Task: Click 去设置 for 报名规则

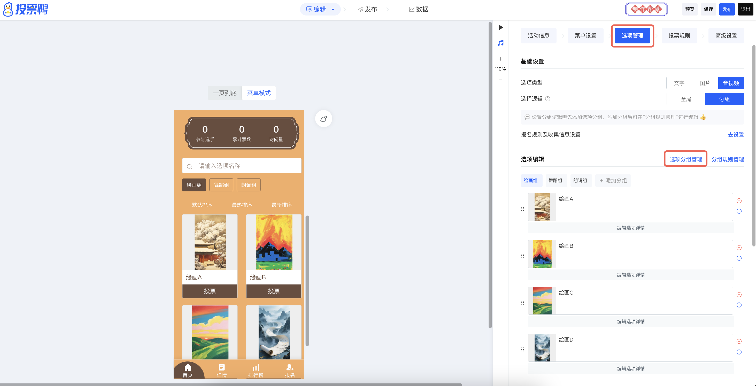Action: 736,134
